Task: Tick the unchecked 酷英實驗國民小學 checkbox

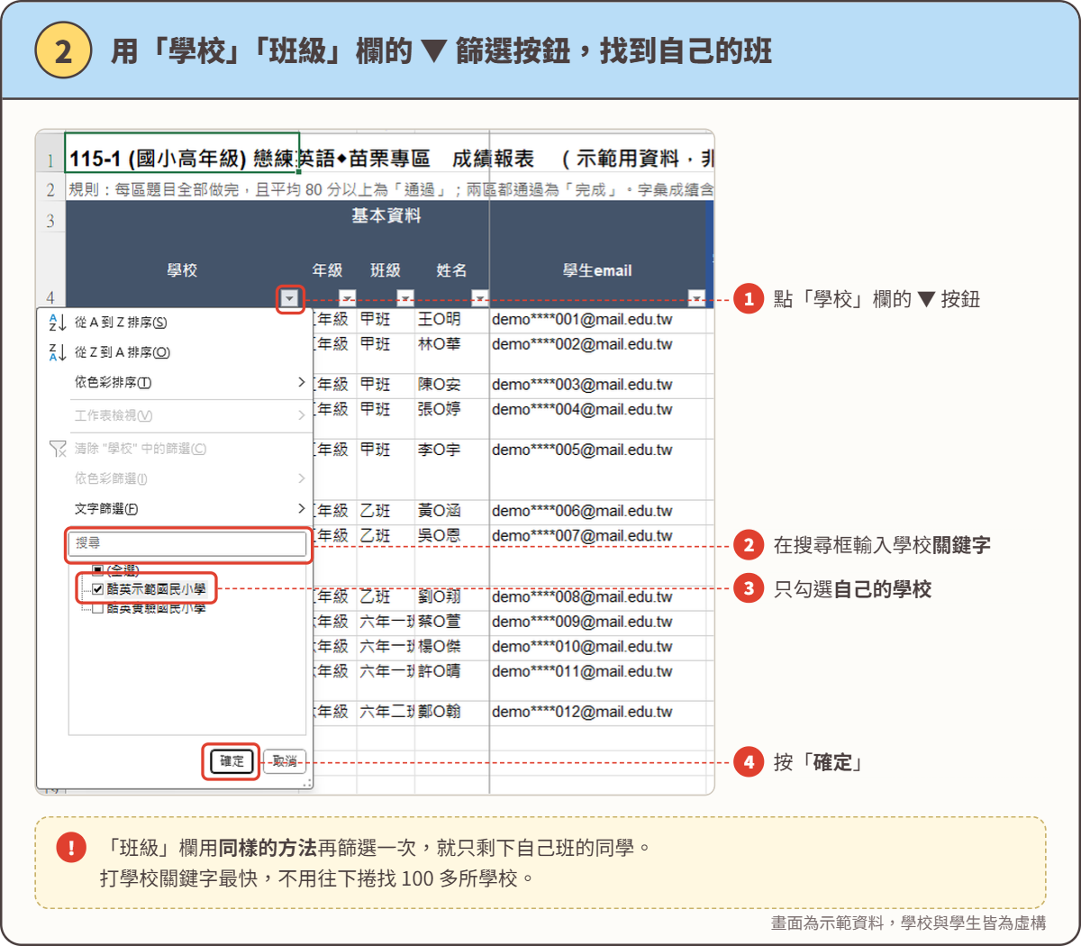Action: point(98,609)
